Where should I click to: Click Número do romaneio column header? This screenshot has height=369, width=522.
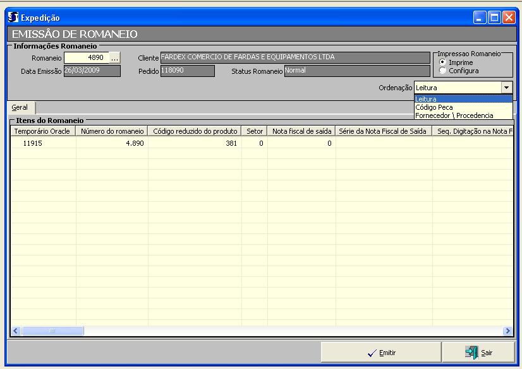click(x=112, y=131)
